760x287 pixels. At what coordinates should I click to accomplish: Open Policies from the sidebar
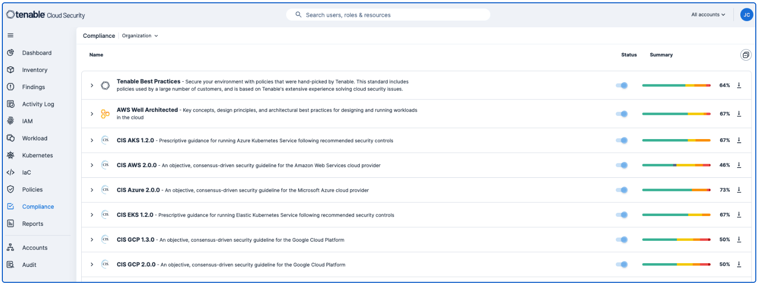pos(32,189)
